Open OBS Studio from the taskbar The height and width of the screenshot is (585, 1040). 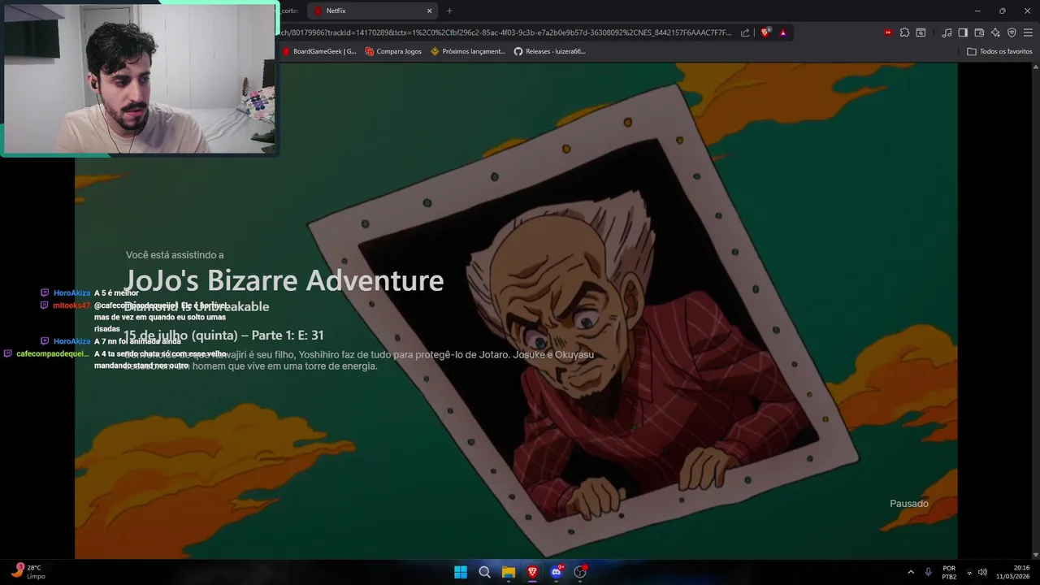580,572
